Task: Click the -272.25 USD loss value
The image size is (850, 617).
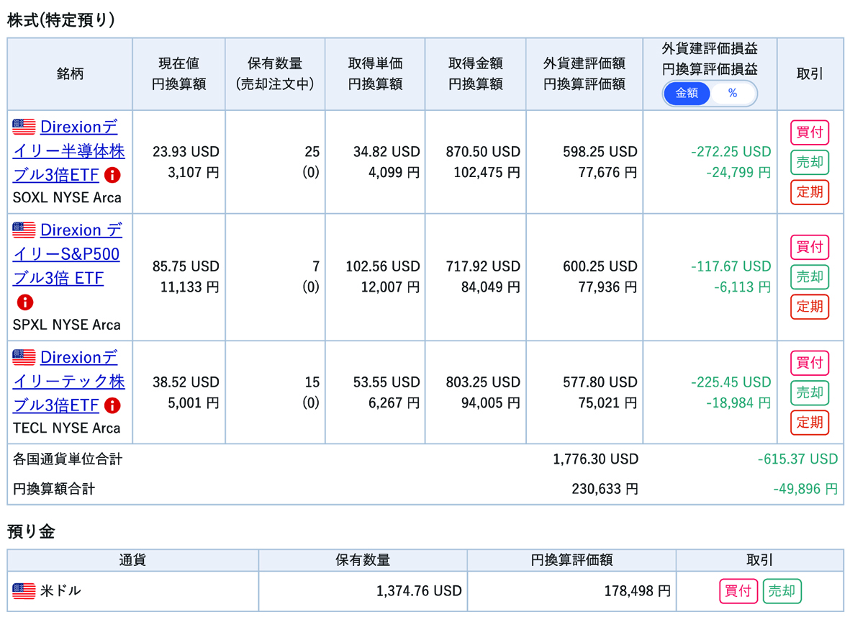Action: [731, 152]
